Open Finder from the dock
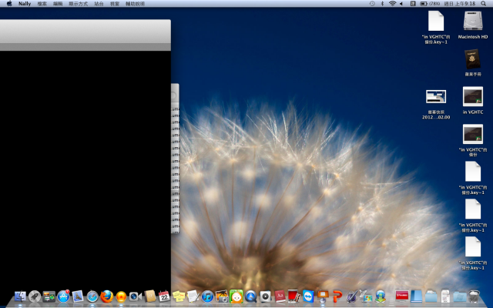Screen dimensions: 493x308 [x=20, y=296]
